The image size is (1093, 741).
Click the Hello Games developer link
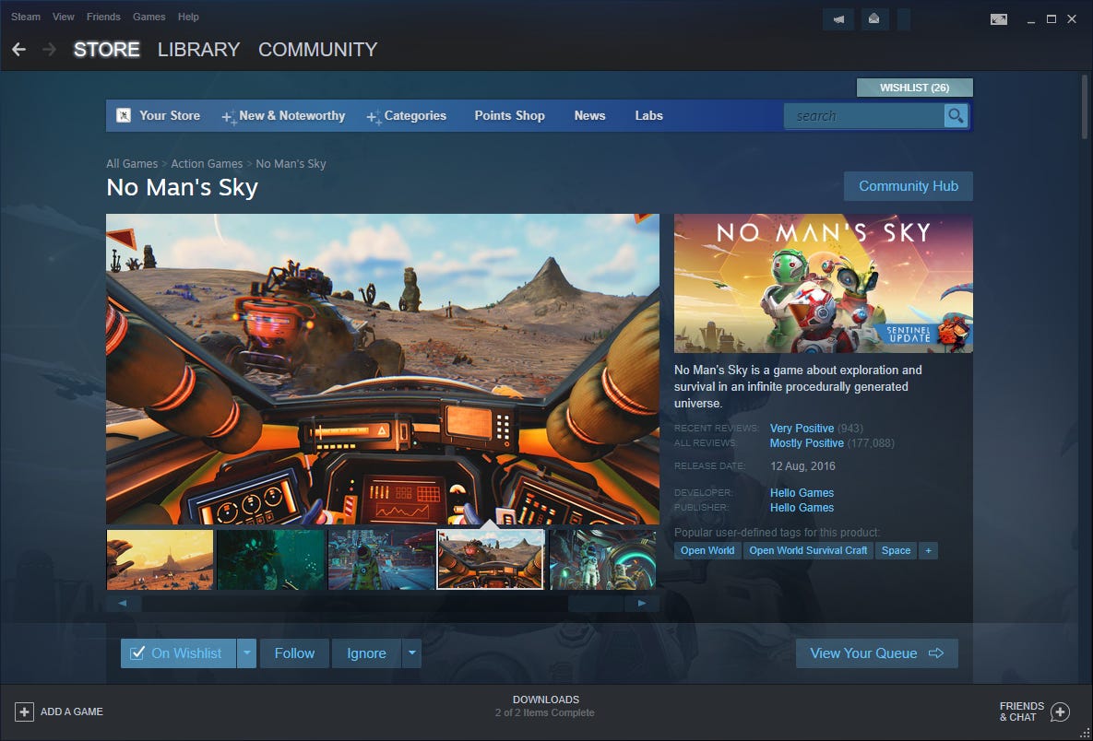click(802, 493)
